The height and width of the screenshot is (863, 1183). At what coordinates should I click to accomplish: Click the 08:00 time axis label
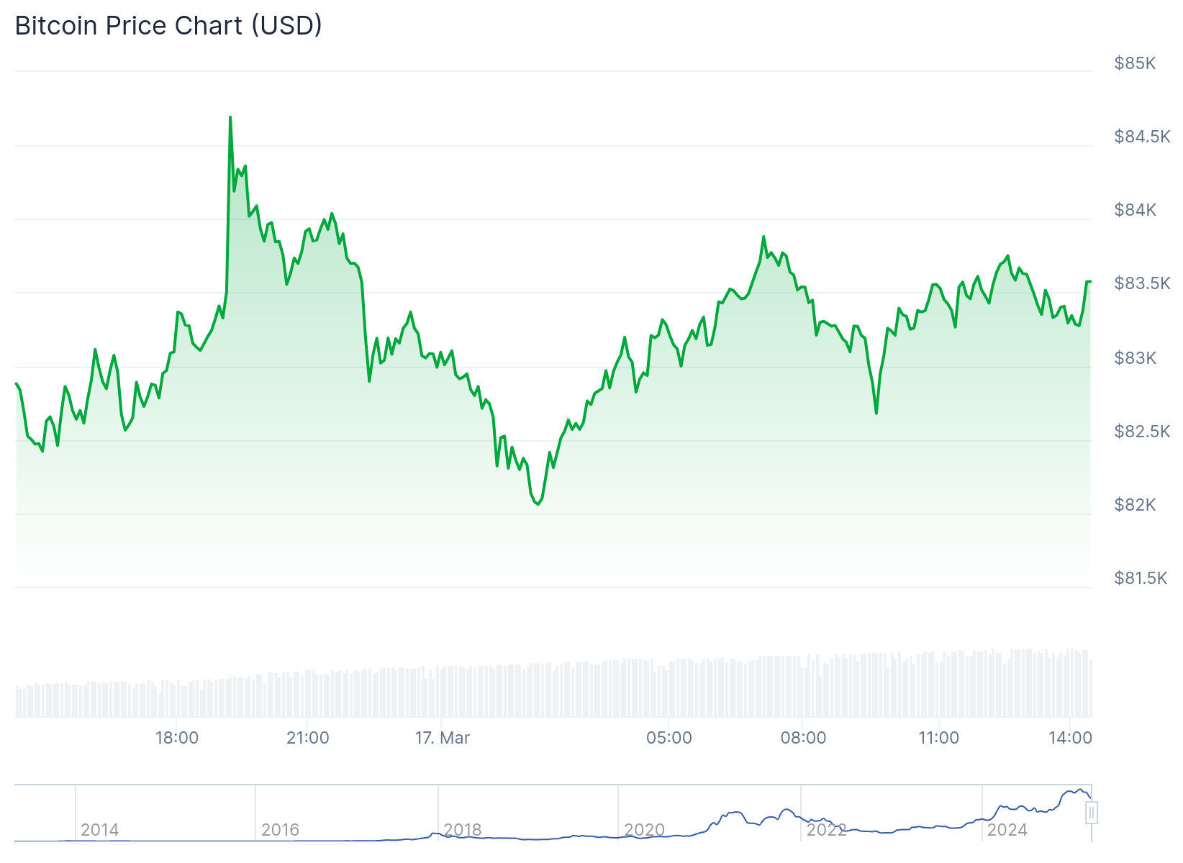[x=803, y=738]
